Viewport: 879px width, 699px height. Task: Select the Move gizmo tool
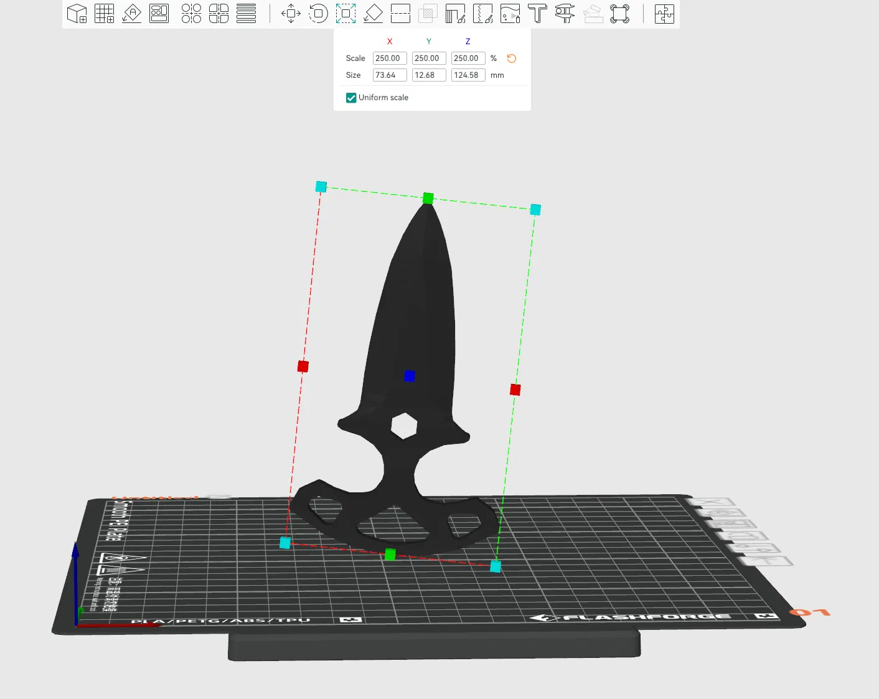point(291,13)
